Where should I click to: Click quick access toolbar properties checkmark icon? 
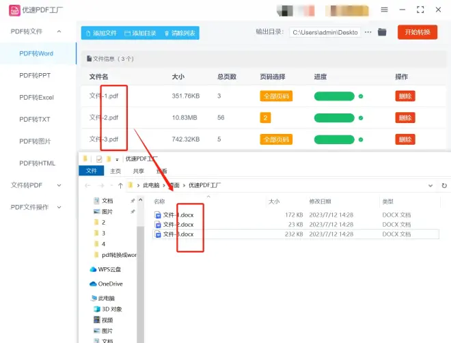click(99, 159)
